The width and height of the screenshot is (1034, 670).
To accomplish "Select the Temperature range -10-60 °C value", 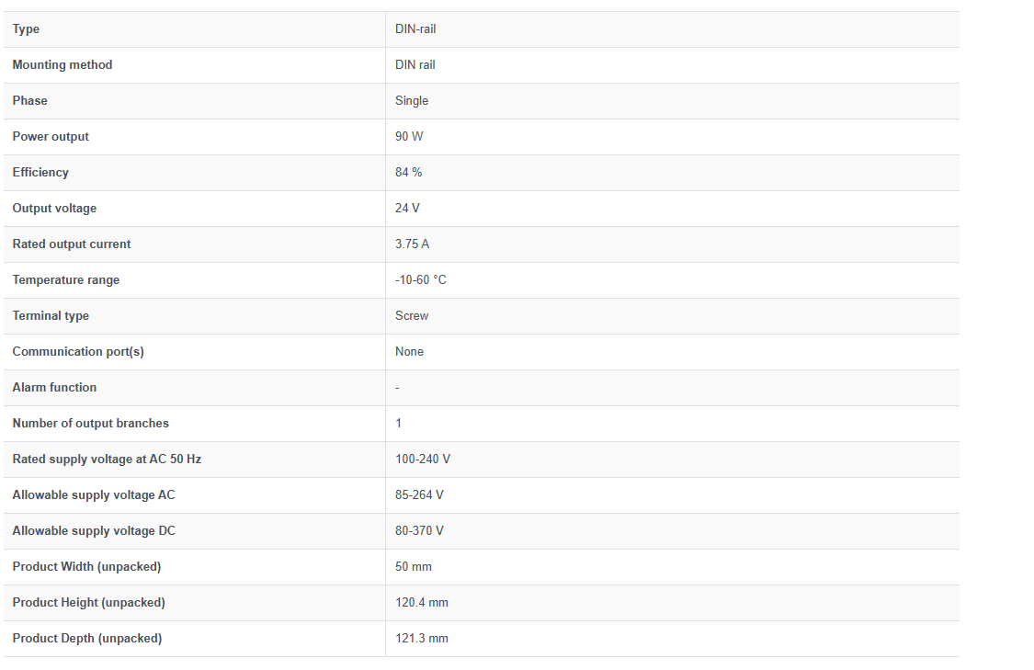I will [421, 279].
